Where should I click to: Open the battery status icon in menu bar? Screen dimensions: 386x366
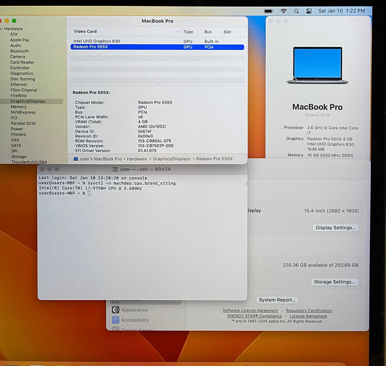tap(268, 11)
